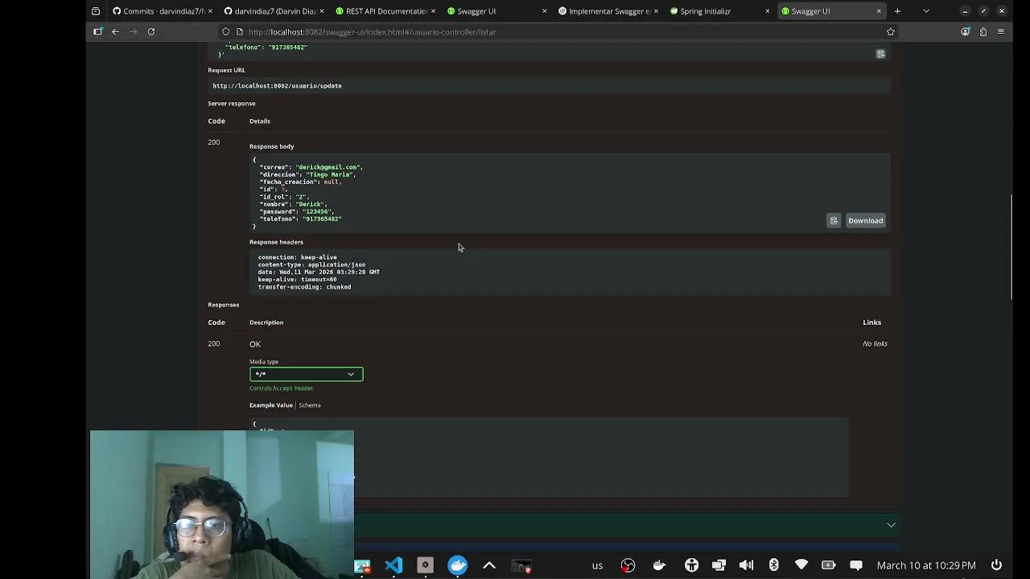Image resolution: width=1030 pixels, height=579 pixels.
Task: Switch keyboard layout 'us' indicator
Action: pos(597,565)
